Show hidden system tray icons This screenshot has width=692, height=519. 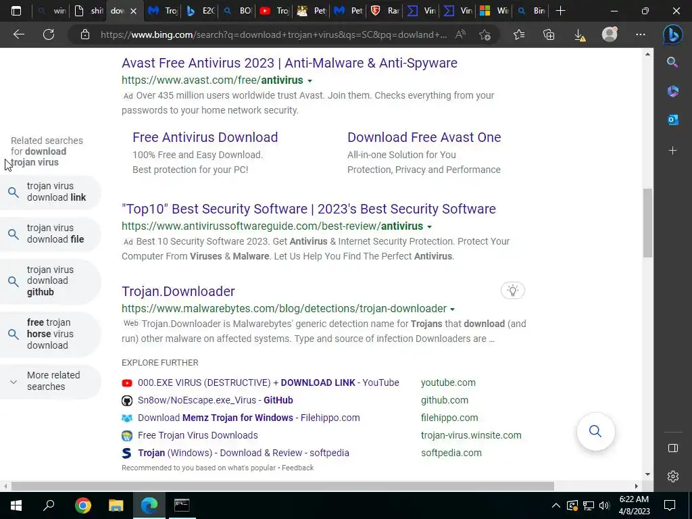555,505
